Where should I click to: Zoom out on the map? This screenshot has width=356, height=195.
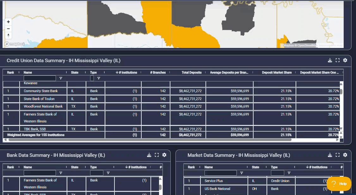9,29
